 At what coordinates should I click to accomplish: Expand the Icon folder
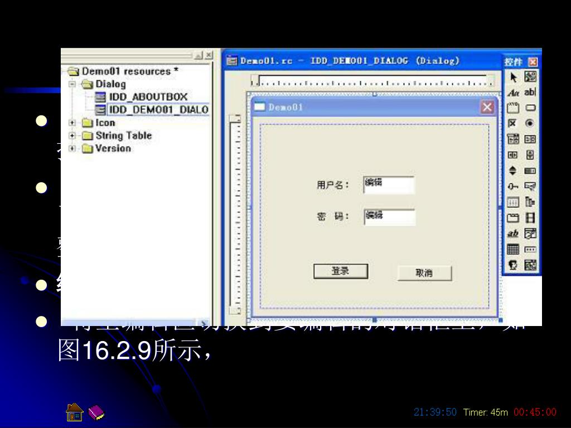coord(72,123)
